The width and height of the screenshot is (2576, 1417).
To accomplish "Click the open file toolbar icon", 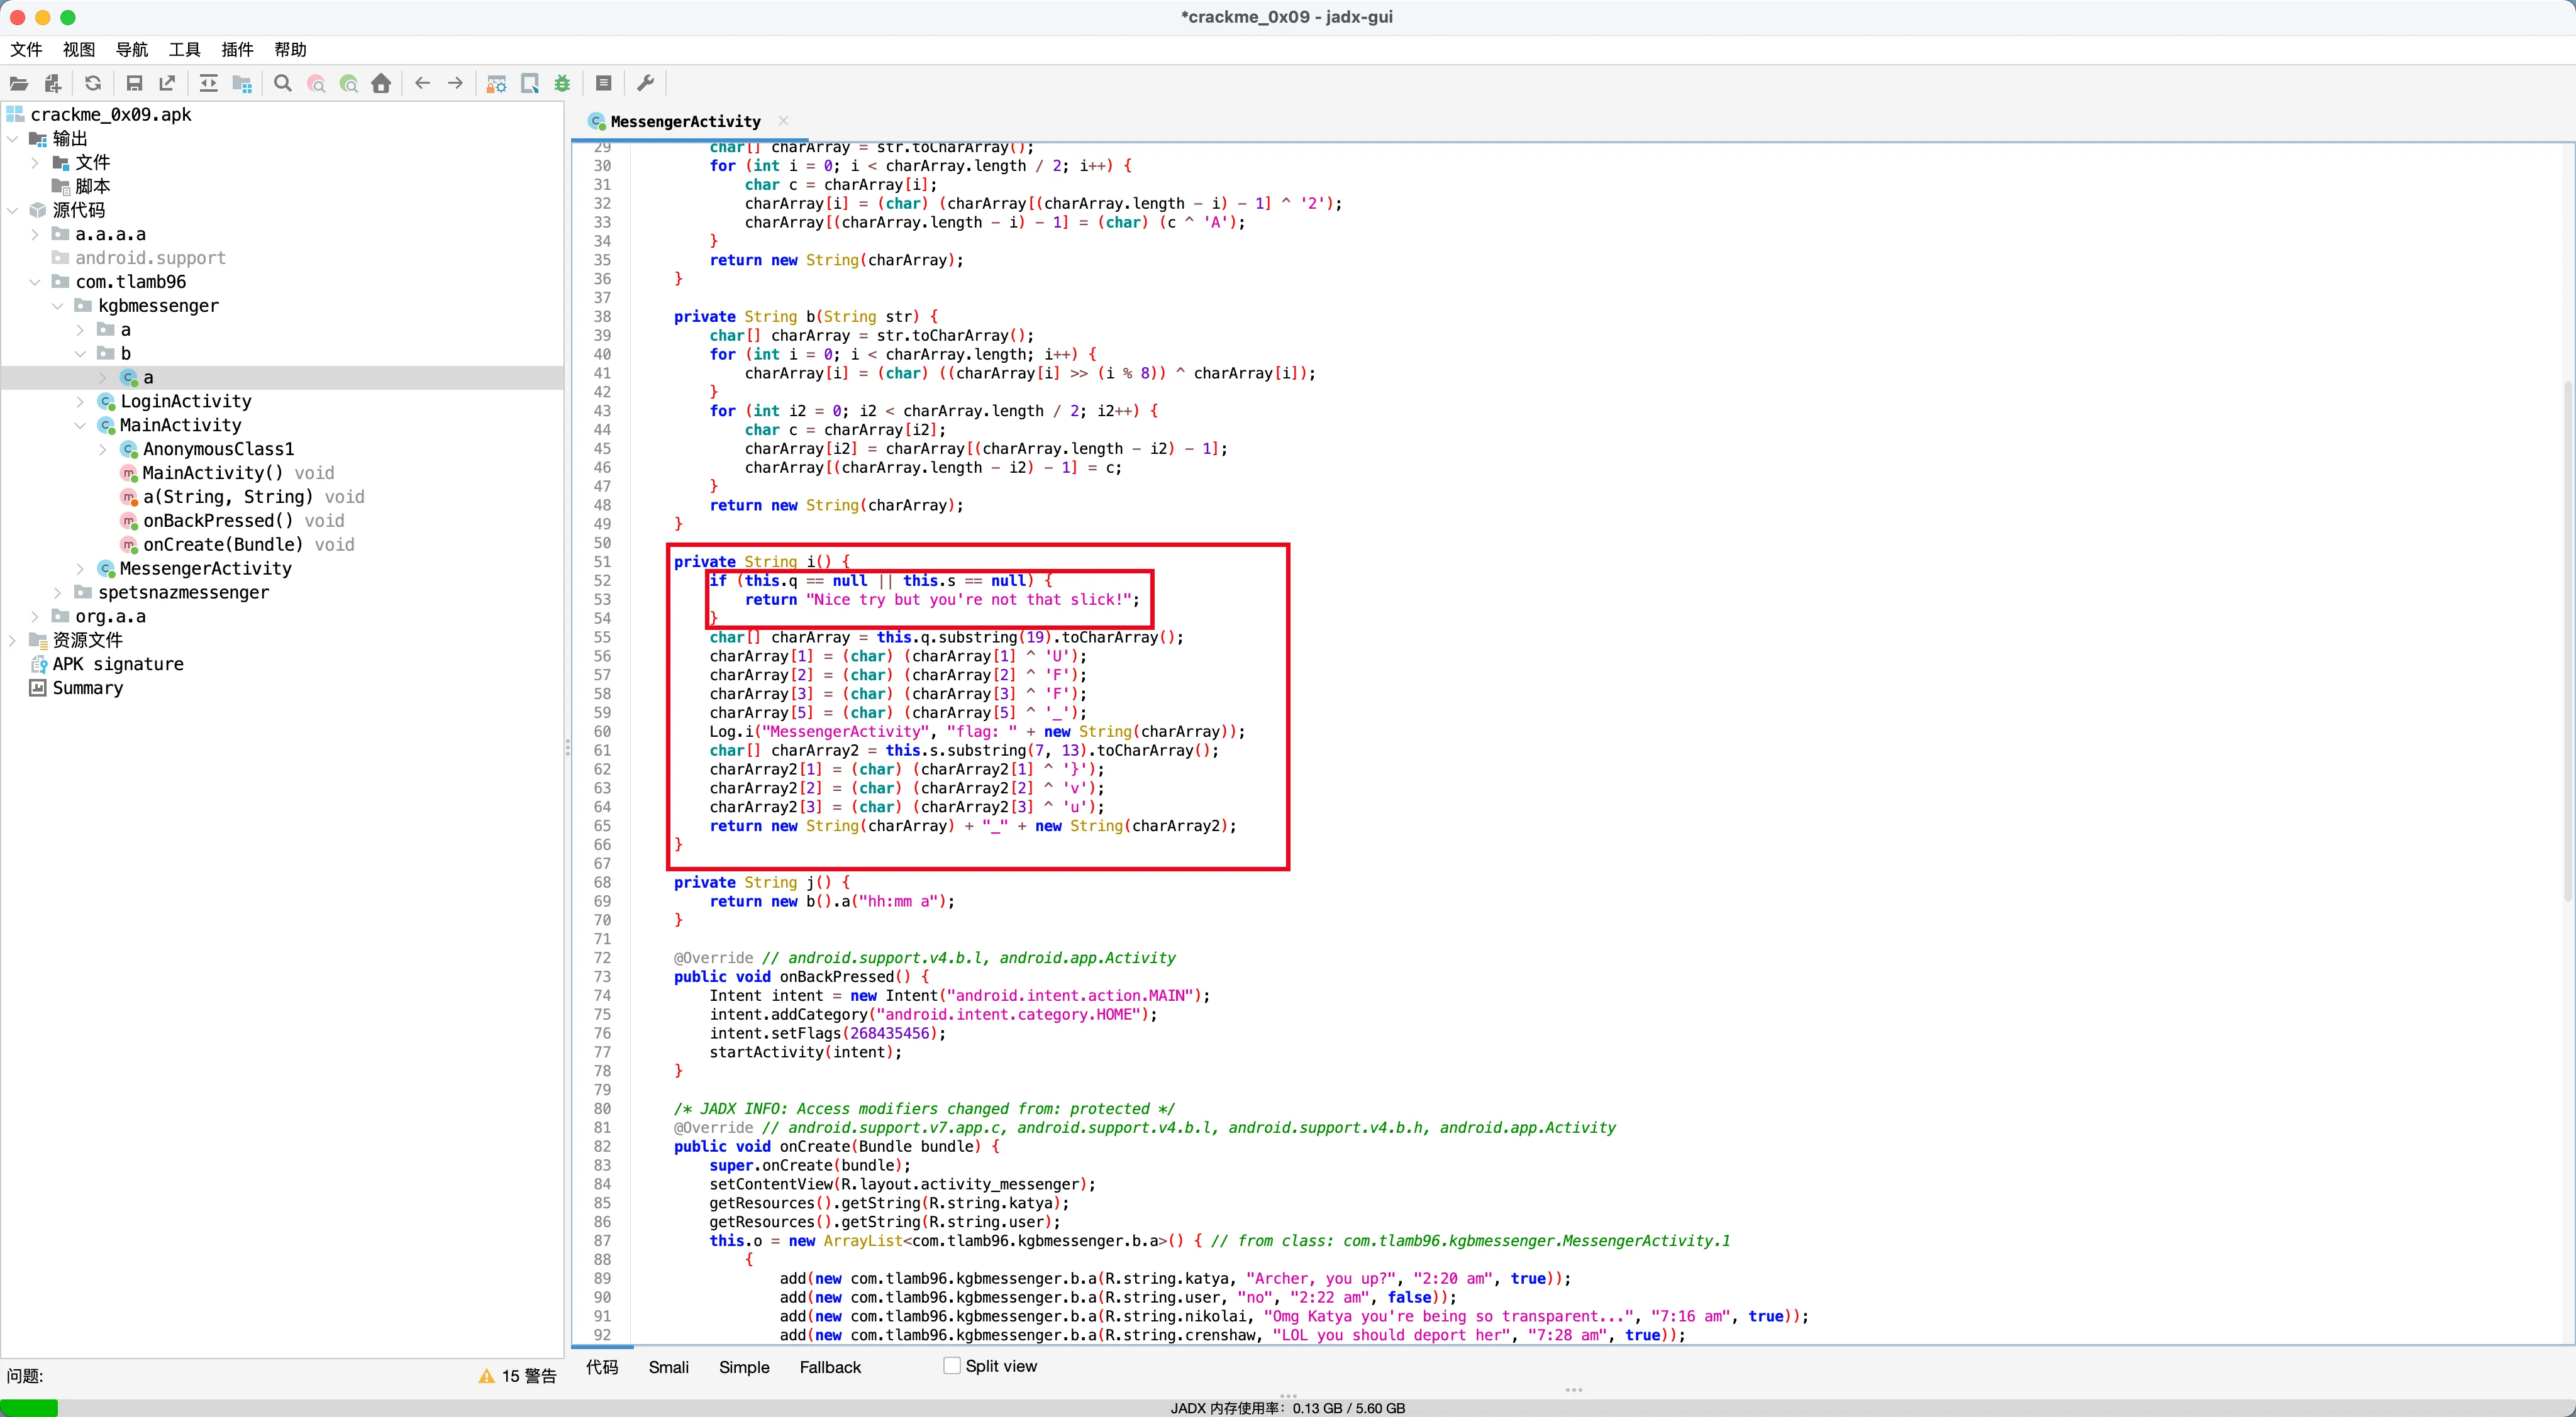I will click(x=19, y=84).
